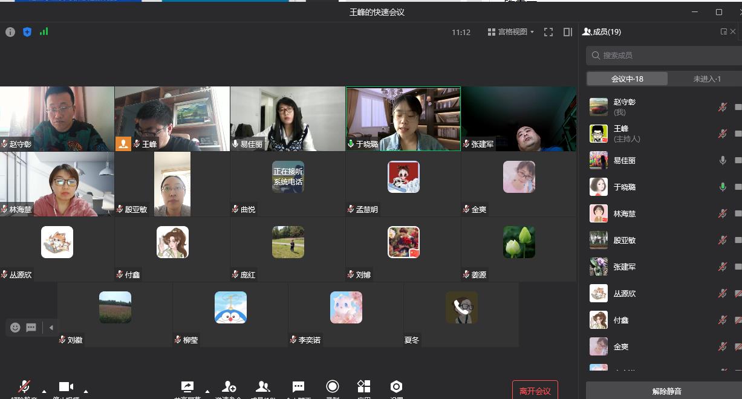Image resolution: width=742 pixels, height=399 pixels.
Task: Open the meeting info icon
Action: pyautogui.click(x=10, y=32)
